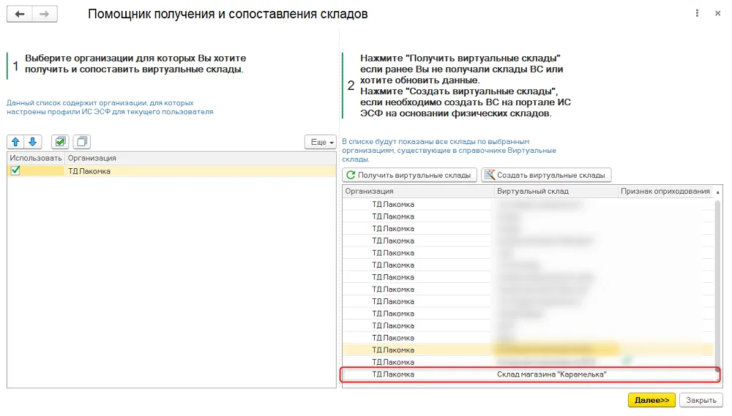Click Создать виртуальные склады button

point(546,175)
